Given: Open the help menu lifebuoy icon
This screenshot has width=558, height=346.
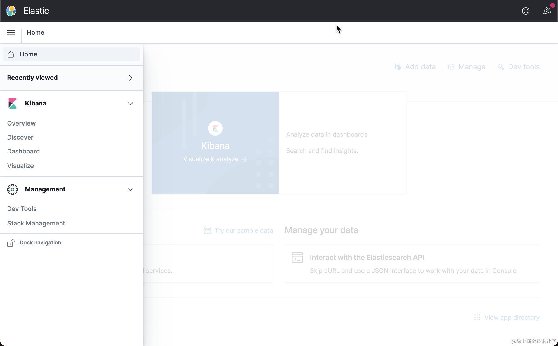Looking at the screenshot, I should click(x=526, y=11).
